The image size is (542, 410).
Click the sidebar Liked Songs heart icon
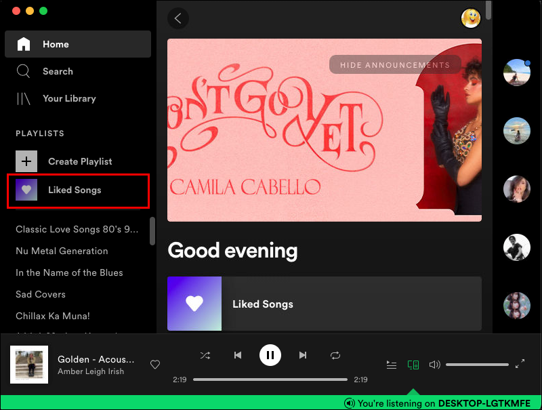[26, 190]
